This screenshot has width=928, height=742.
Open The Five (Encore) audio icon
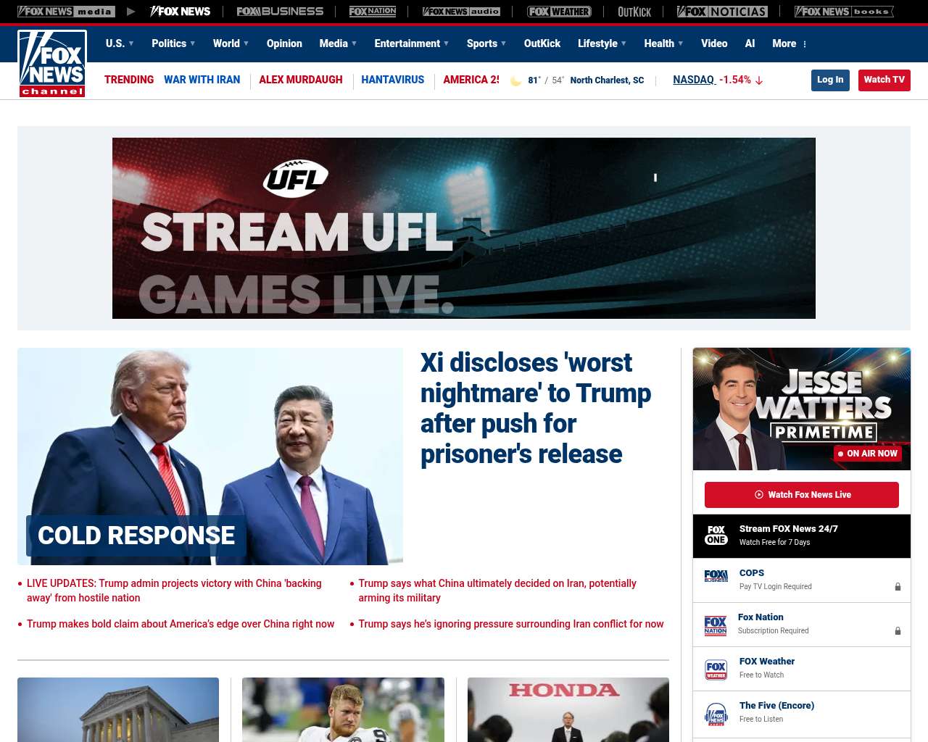coord(716,714)
